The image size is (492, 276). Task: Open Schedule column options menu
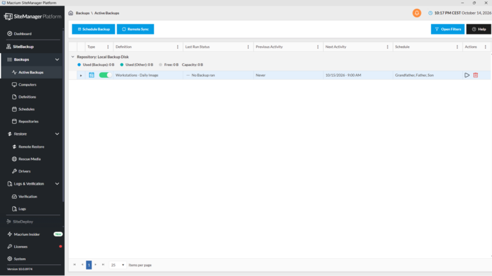pos(457,47)
